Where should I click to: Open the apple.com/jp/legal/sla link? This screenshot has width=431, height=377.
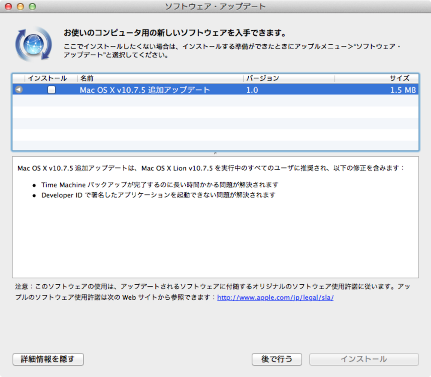[275, 298]
